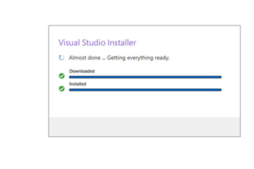Click the right end of Installed bar
The width and height of the screenshot is (254, 169).
pyautogui.click(x=219, y=90)
